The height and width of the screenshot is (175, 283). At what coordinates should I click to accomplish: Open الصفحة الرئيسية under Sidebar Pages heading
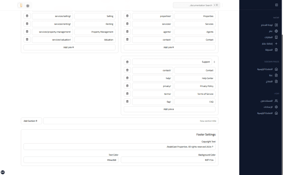coord(267,69)
